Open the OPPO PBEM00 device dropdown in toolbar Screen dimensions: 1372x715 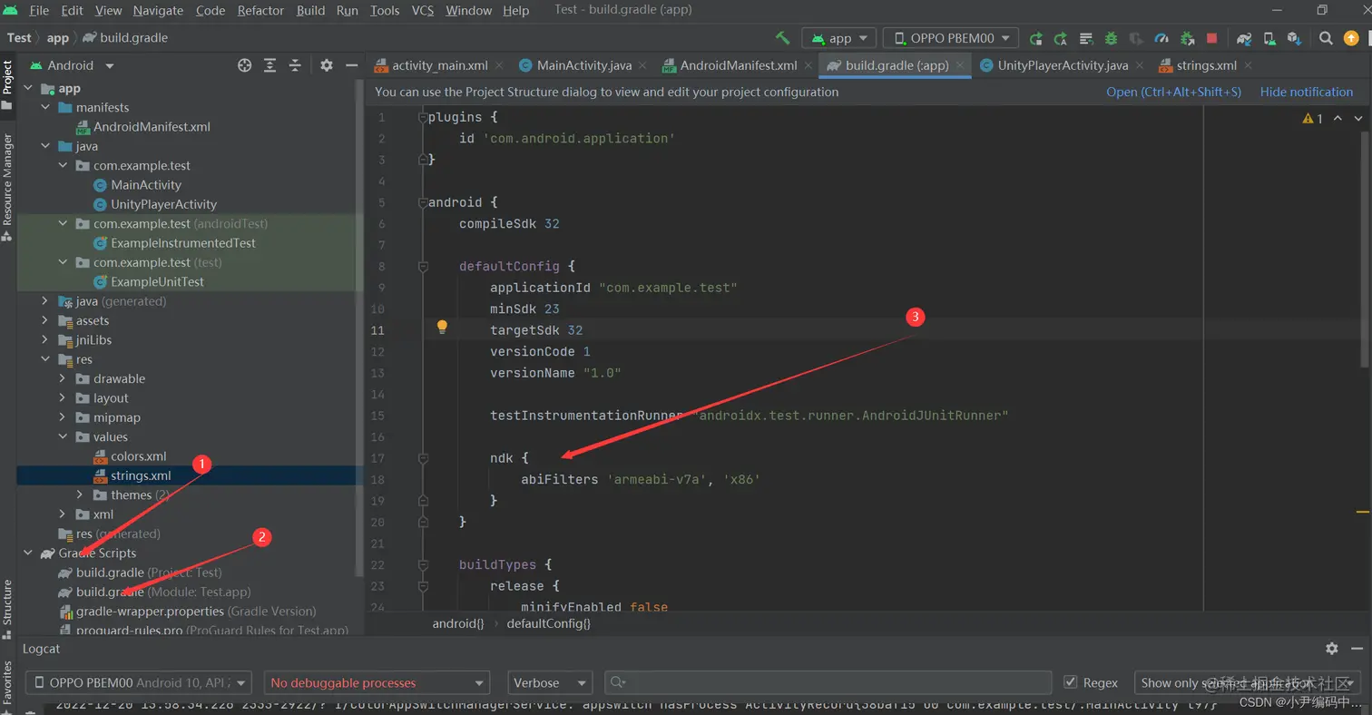(x=950, y=38)
